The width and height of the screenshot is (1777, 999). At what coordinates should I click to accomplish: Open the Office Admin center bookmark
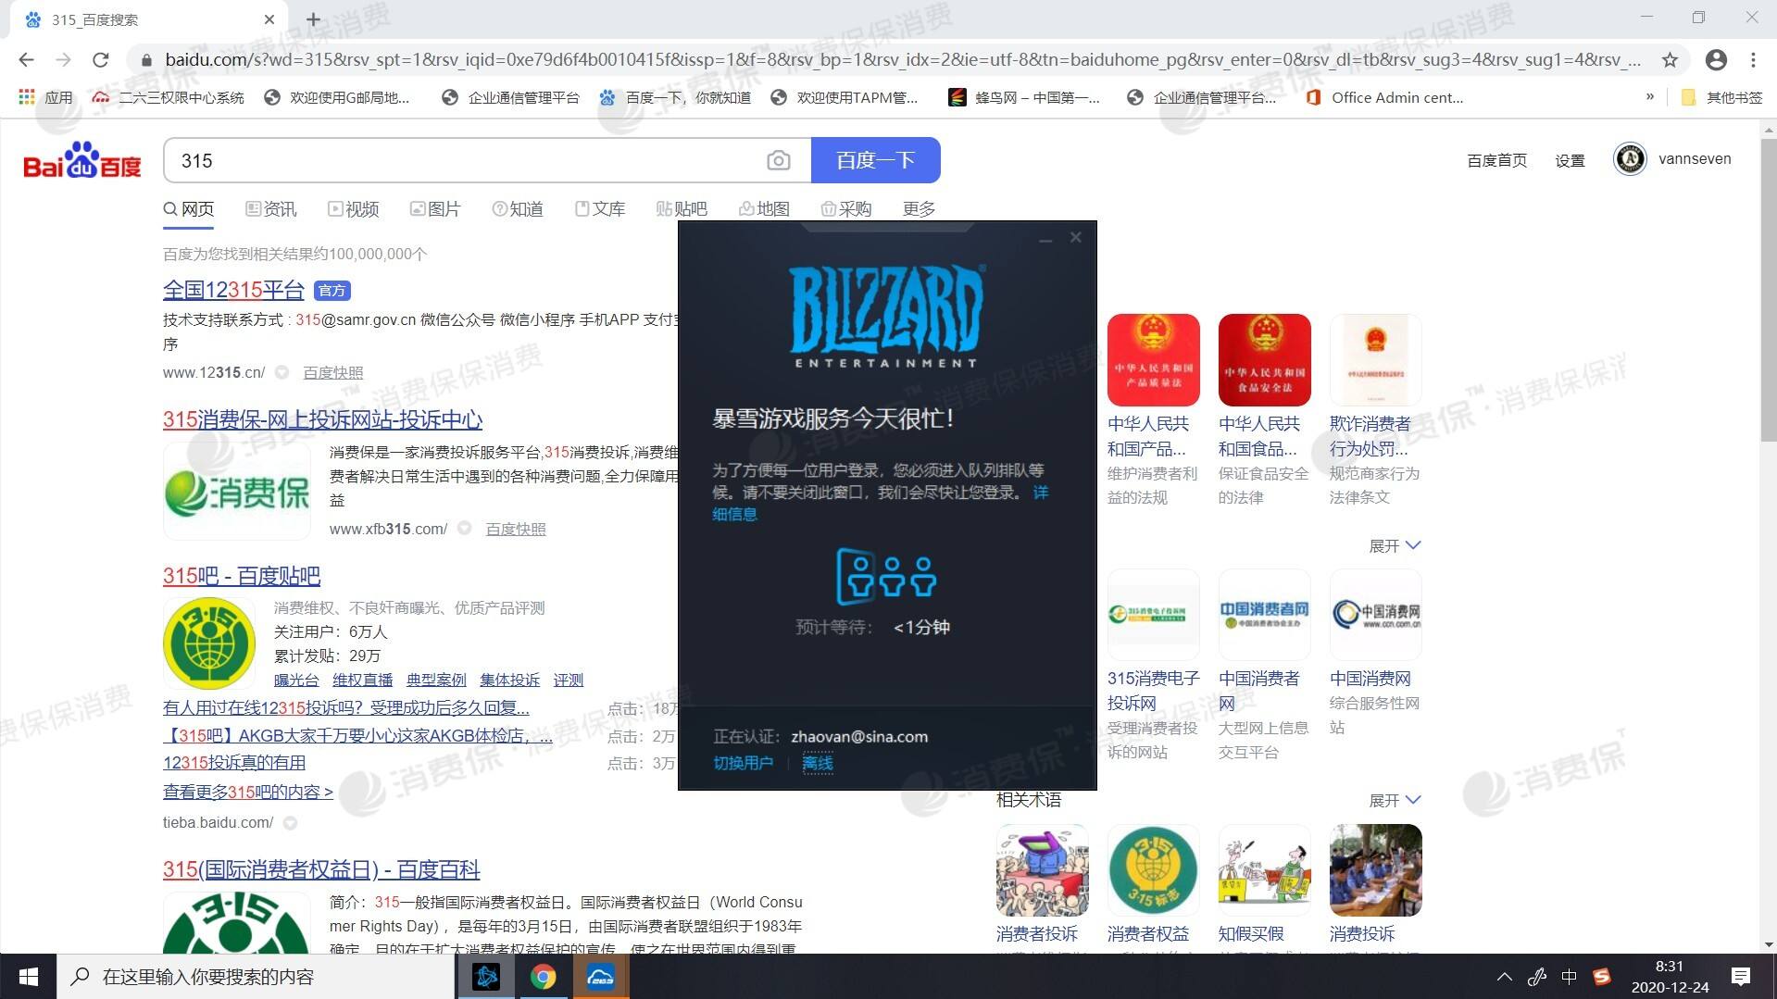point(1384,97)
